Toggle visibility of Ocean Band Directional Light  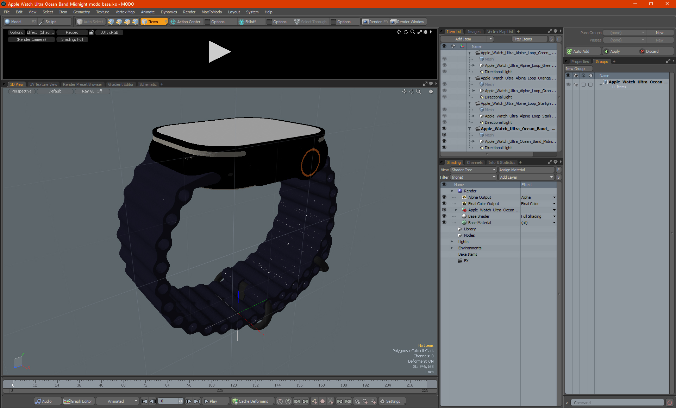(444, 148)
